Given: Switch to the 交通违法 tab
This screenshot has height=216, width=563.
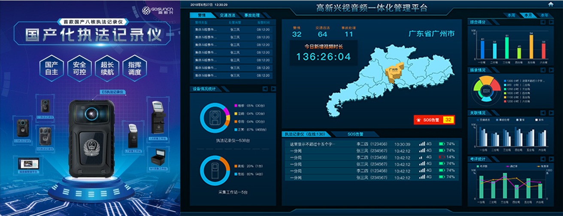Looking at the screenshot, I should [x=228, y=15].
